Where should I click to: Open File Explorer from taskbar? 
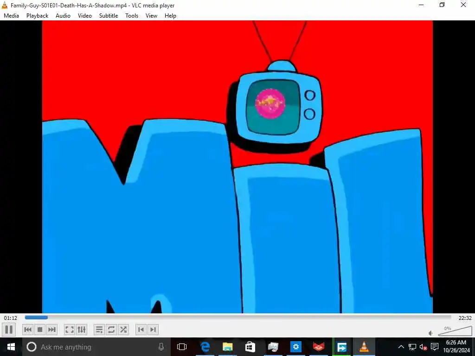pos(227,347)
